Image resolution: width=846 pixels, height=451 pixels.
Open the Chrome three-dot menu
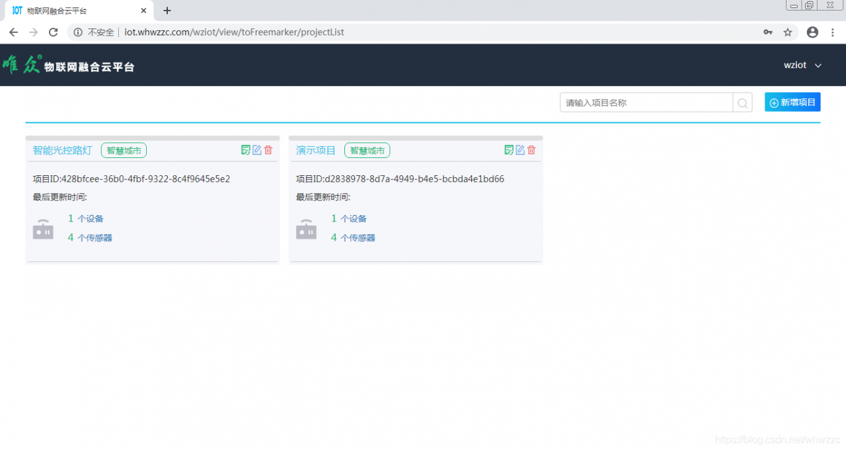[833, 32]
